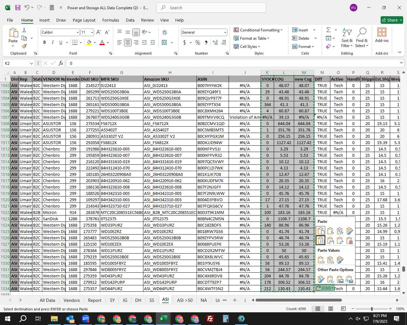This screenshot has width=407, height=325.
Task: Choose the Paste Formatting only icon
Action: click(x=321, y=279)
